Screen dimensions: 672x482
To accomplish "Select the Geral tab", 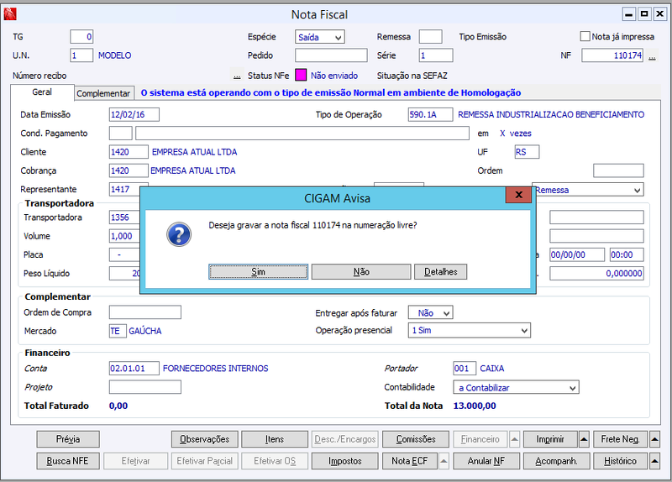I will (x=42, y=92).
